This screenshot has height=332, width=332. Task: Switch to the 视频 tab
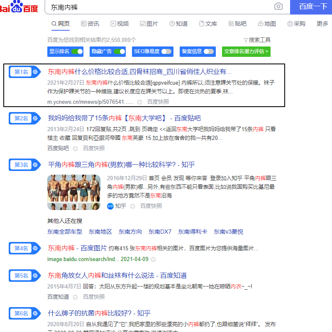click(x=120, y=24)
